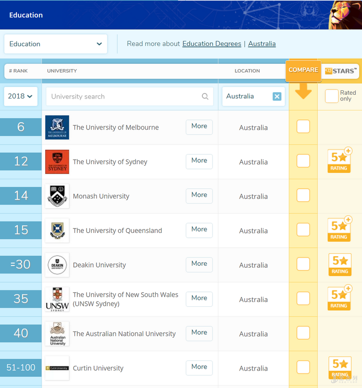
Task: Click More for University of Queensland
Action: pos(199,230)
